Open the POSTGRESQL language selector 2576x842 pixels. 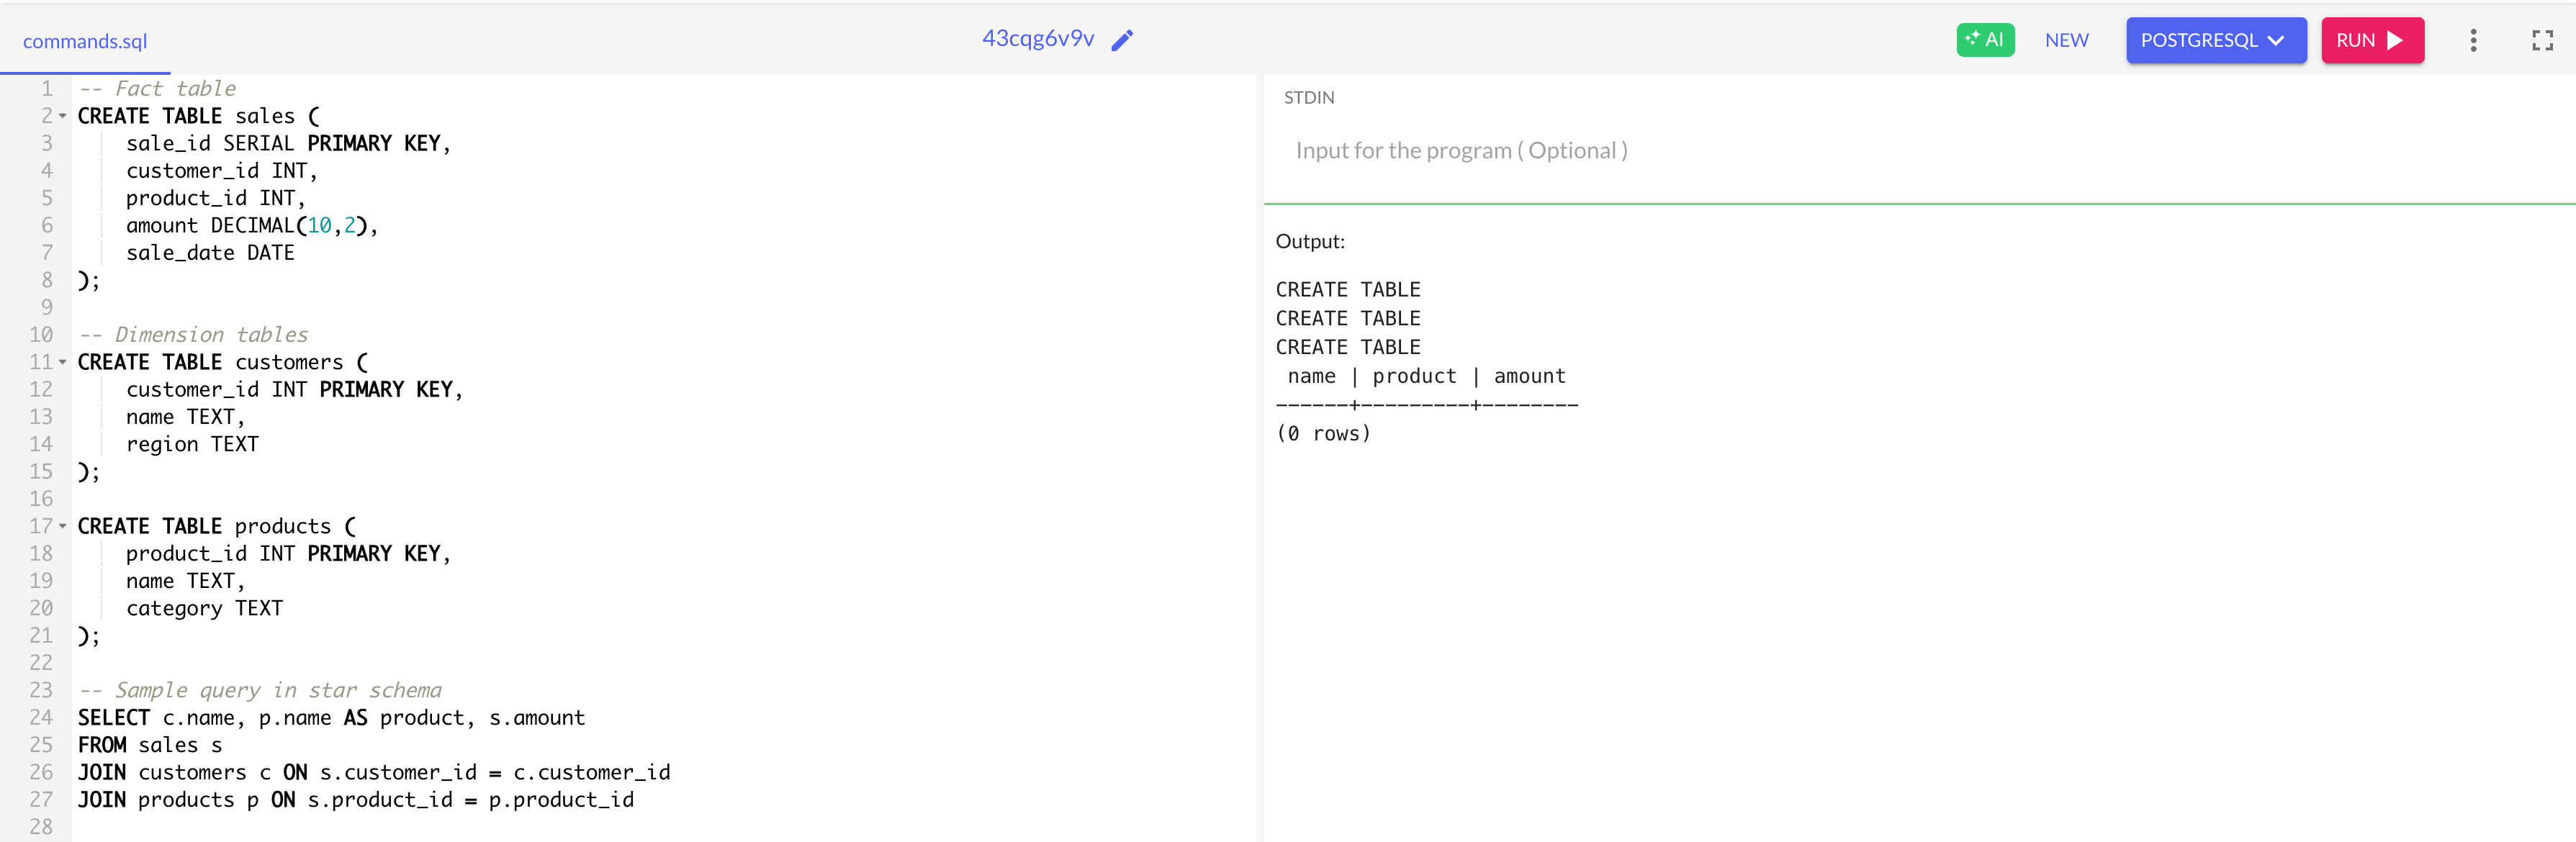pos(2215,41)
